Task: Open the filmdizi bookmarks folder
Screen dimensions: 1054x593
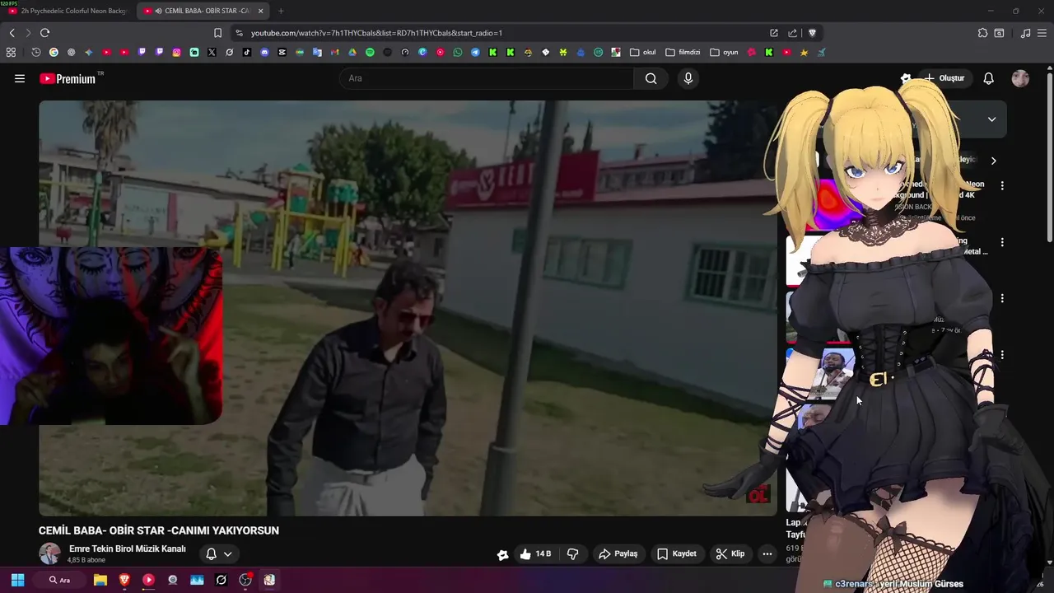Action: (x=683, y=52)
